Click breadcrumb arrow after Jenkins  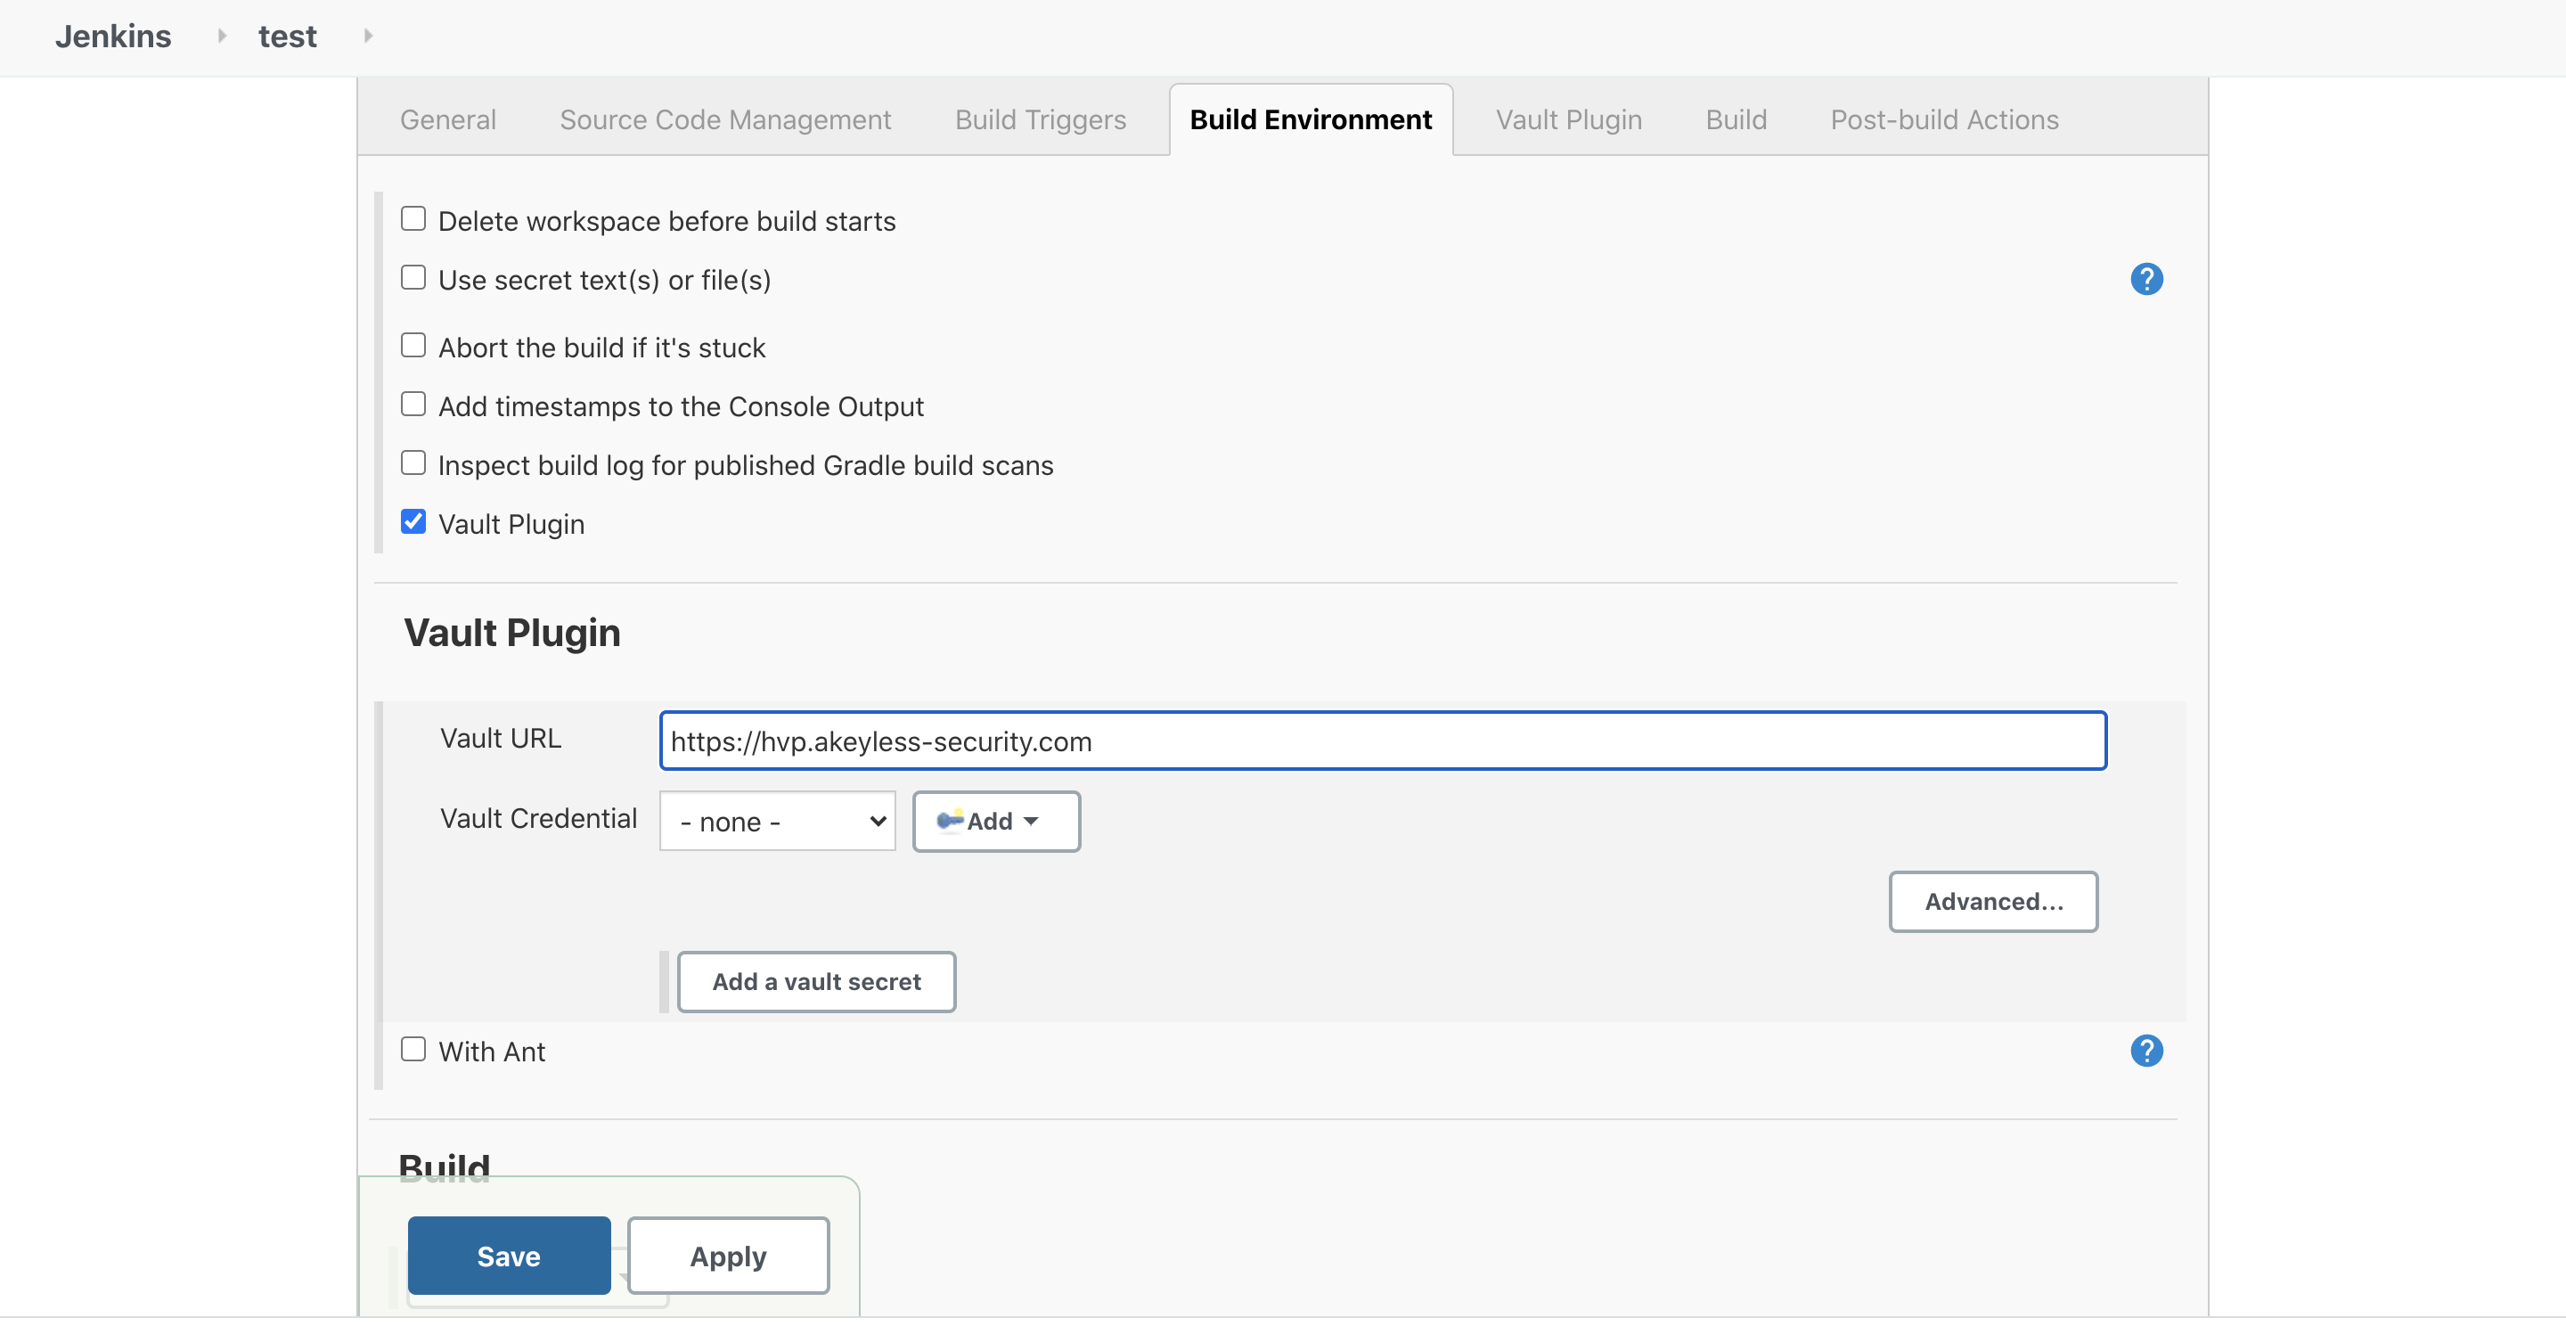(x=221, y=36)
